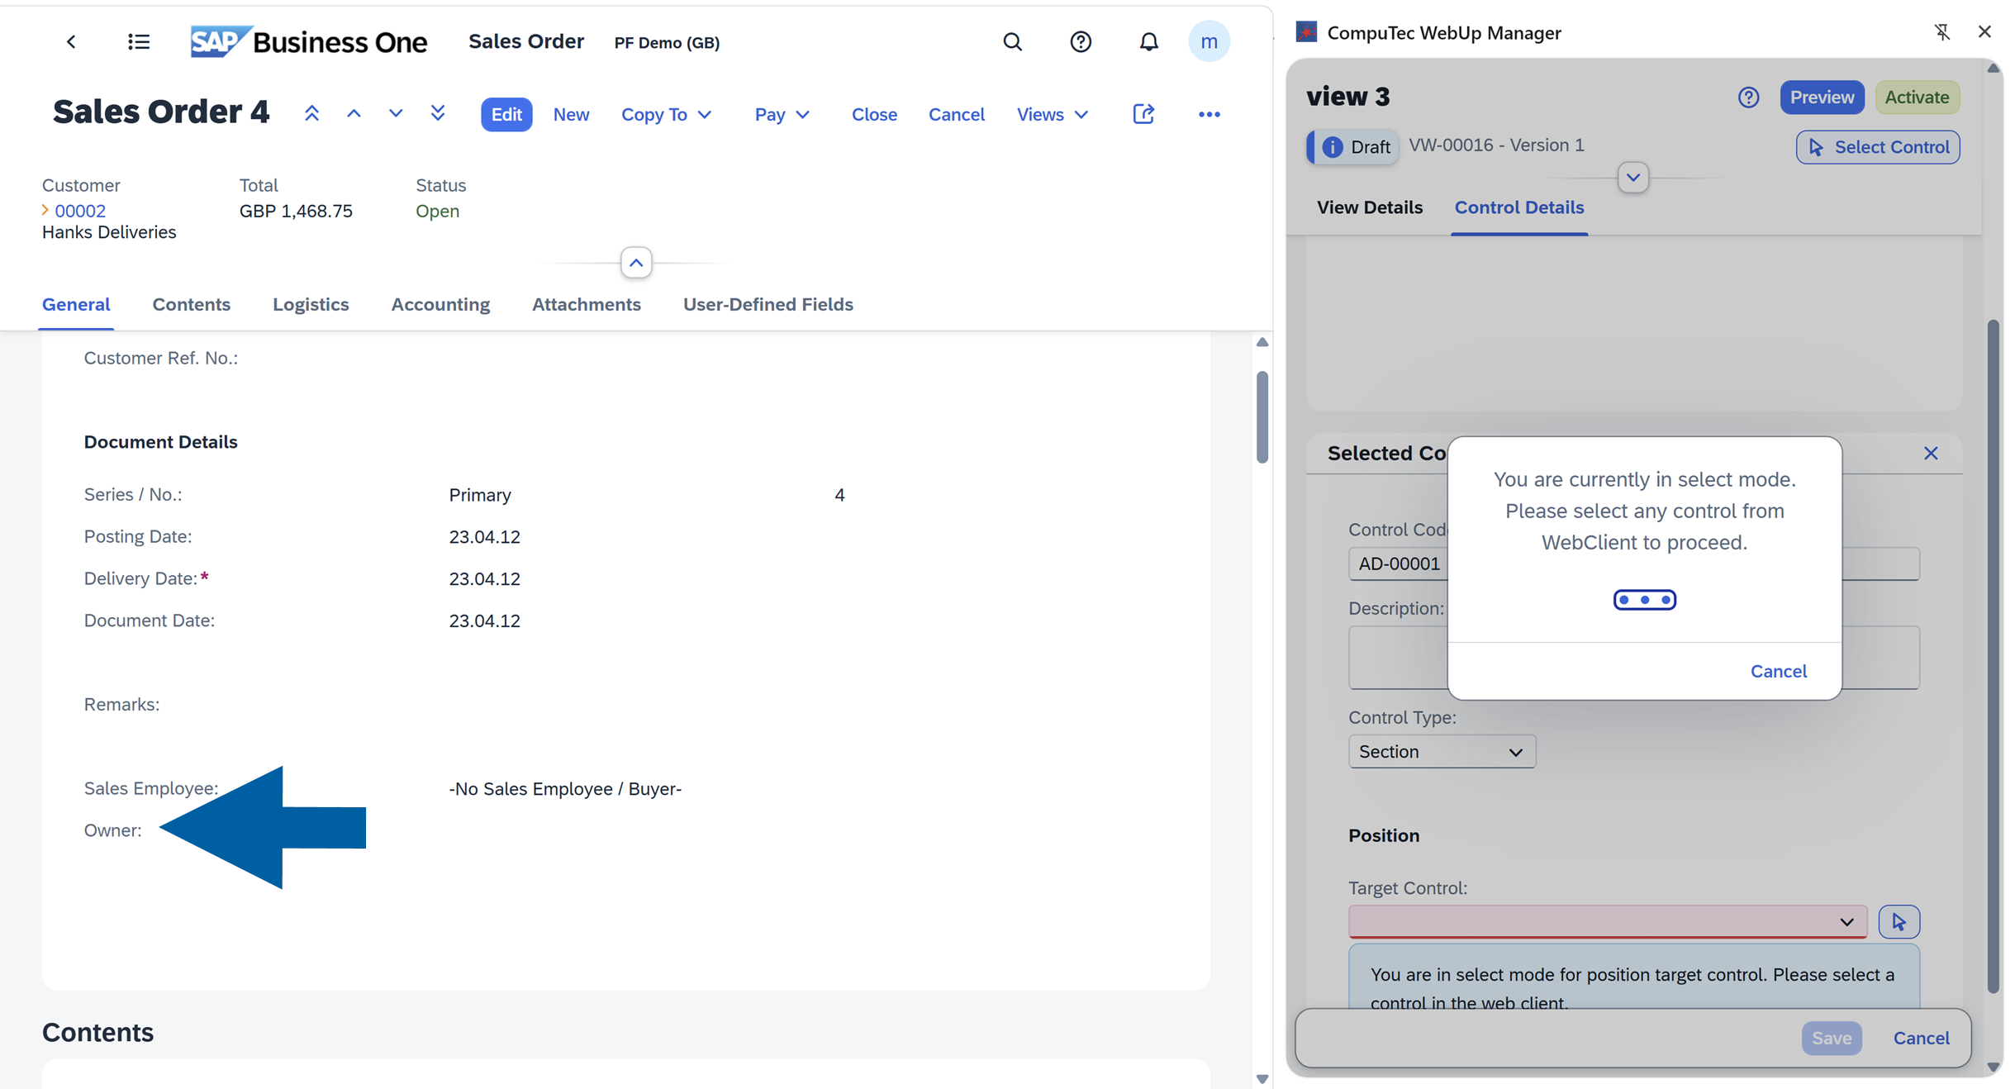Screen dimensions: 2015x1089
Task: Click the WebUp Manager panel scrollbar
Action: 1993,657
